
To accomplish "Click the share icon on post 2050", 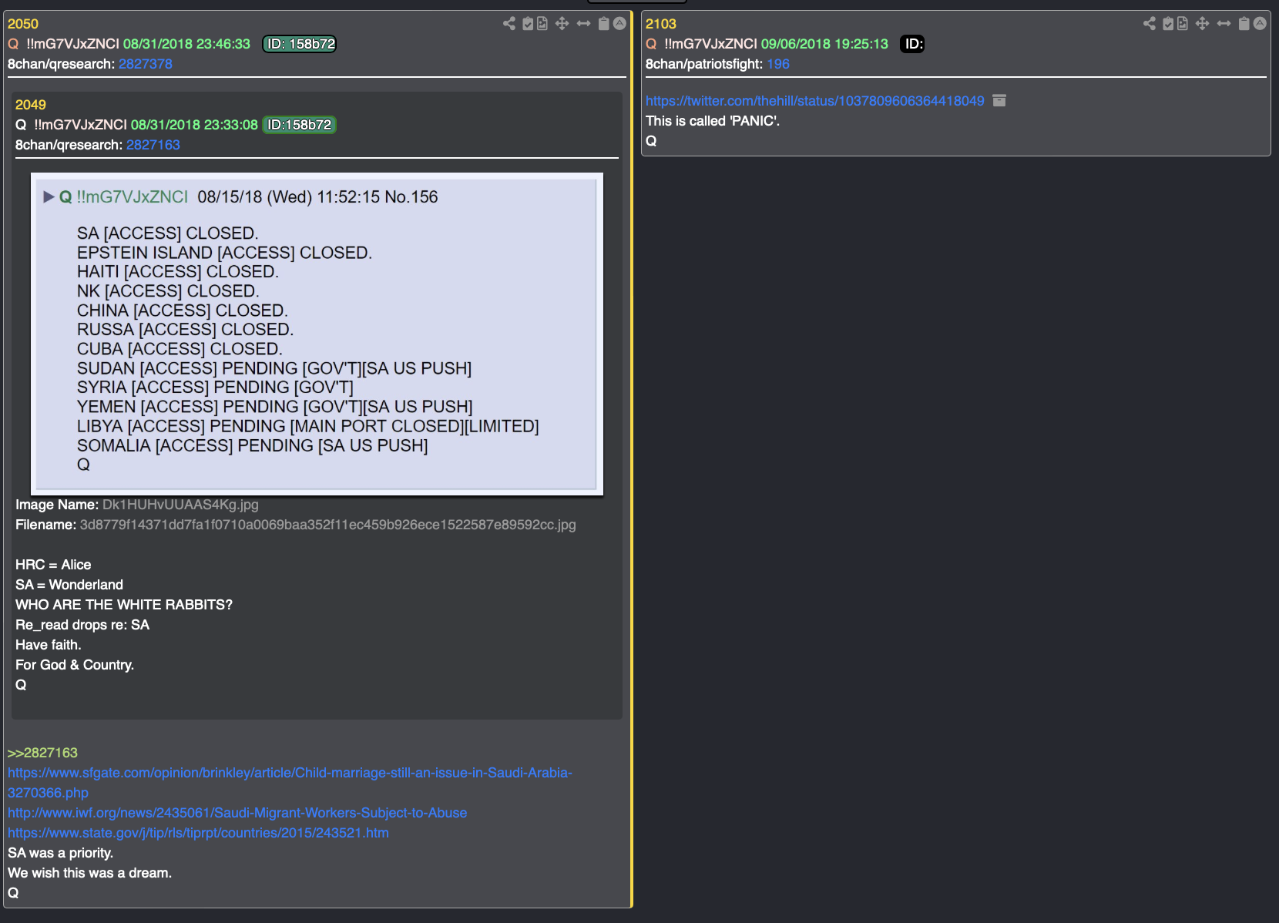I will [x=509, y=23].
